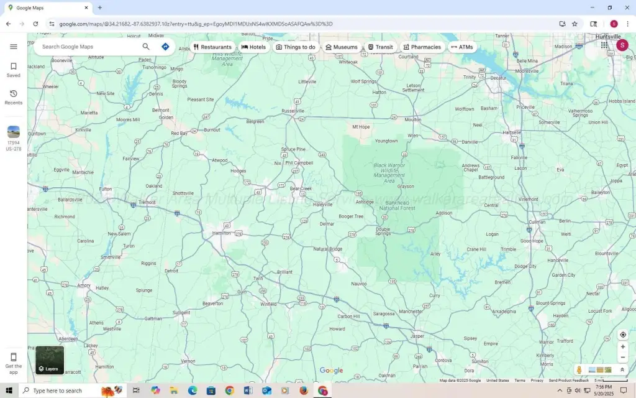The height and width of the screenshot is (398, 636).
Task: Open the Google account avatar menu
Action: (622, 45)
